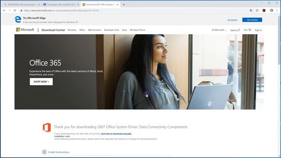This screenshot has width=281, height=158.
Task: Open the Windows menu item
Action: click(72, 30)
